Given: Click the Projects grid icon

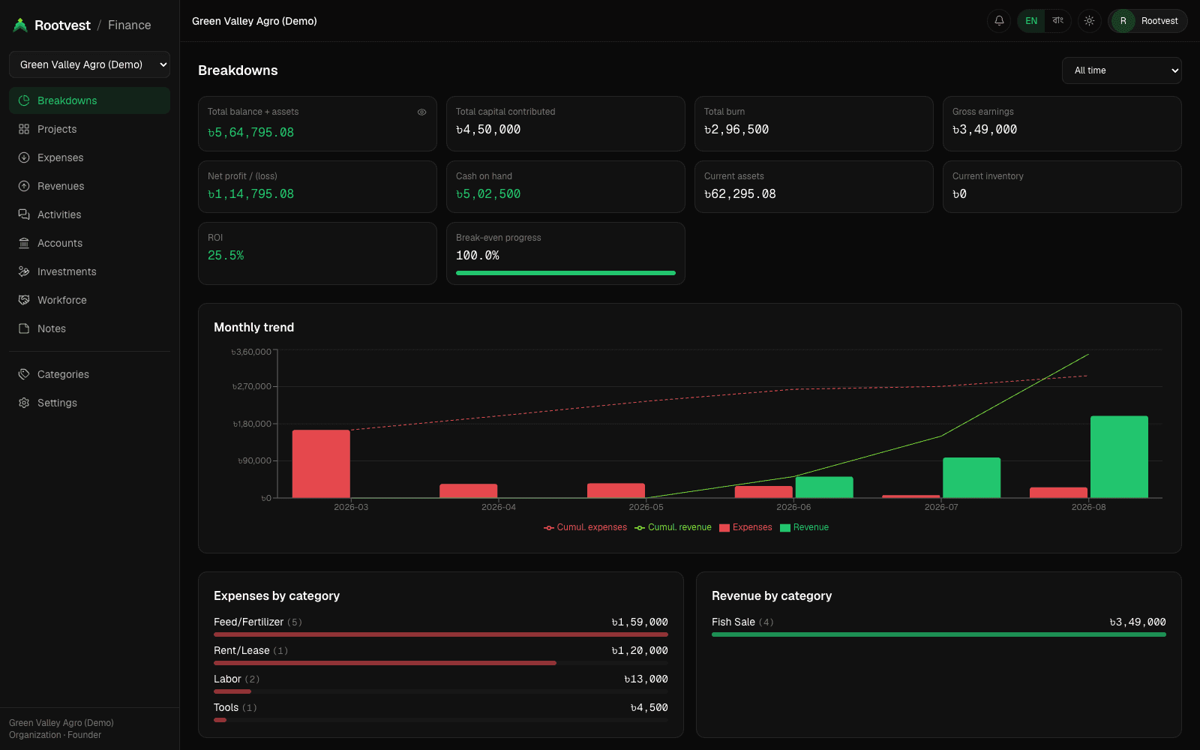Looking at the screenshot, I should point(24,129).
